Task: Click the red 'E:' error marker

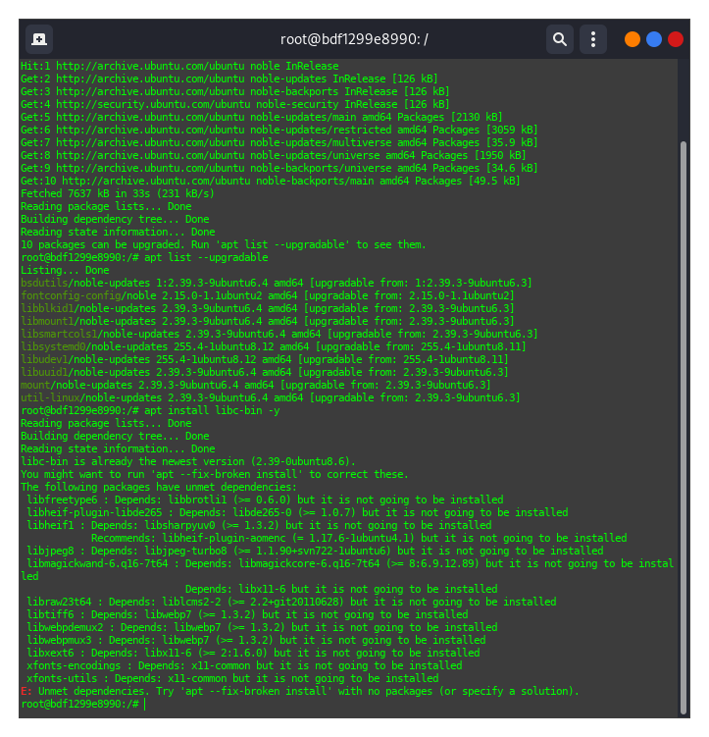Action: point(25,691)
